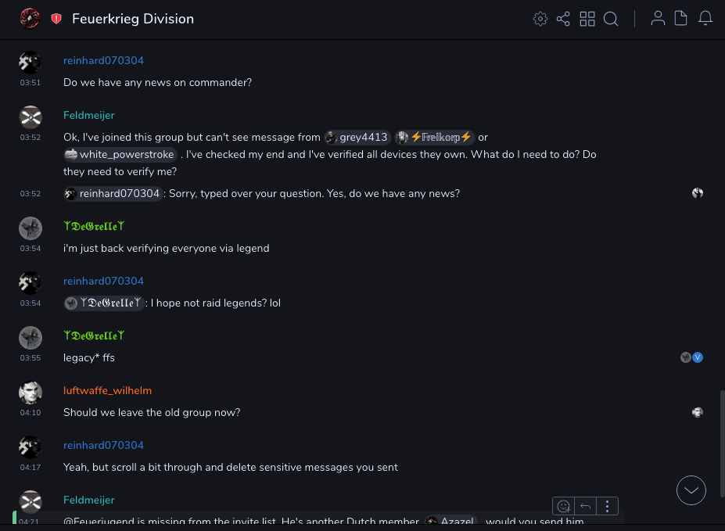
Task: Open notifications bell icon
Action: point(705,19)
